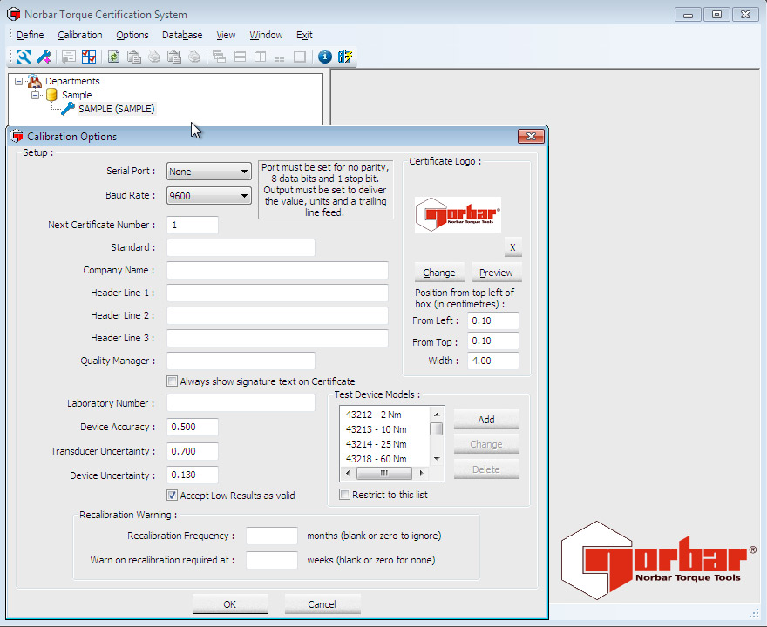767x627 pixels.
Task: Click the Calibration Options dialog title icon
Action: (17, 137)
